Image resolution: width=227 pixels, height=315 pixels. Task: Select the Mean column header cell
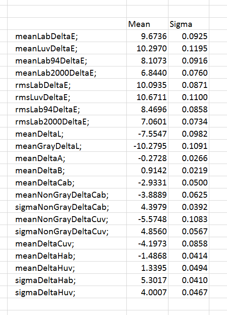pyautogui.click(x=147, y=24)
